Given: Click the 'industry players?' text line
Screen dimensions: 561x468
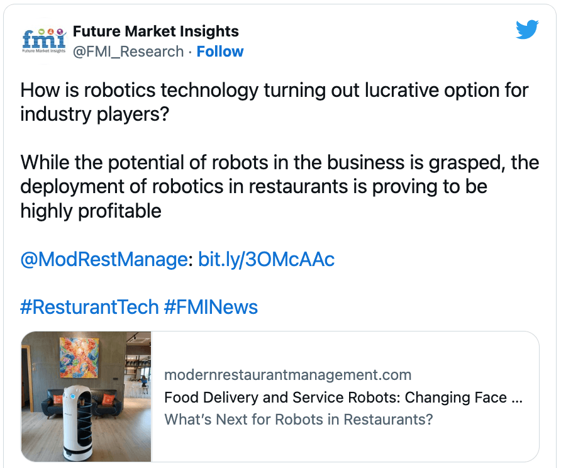Looking at the screenshot, I should (x=96, y=114).
